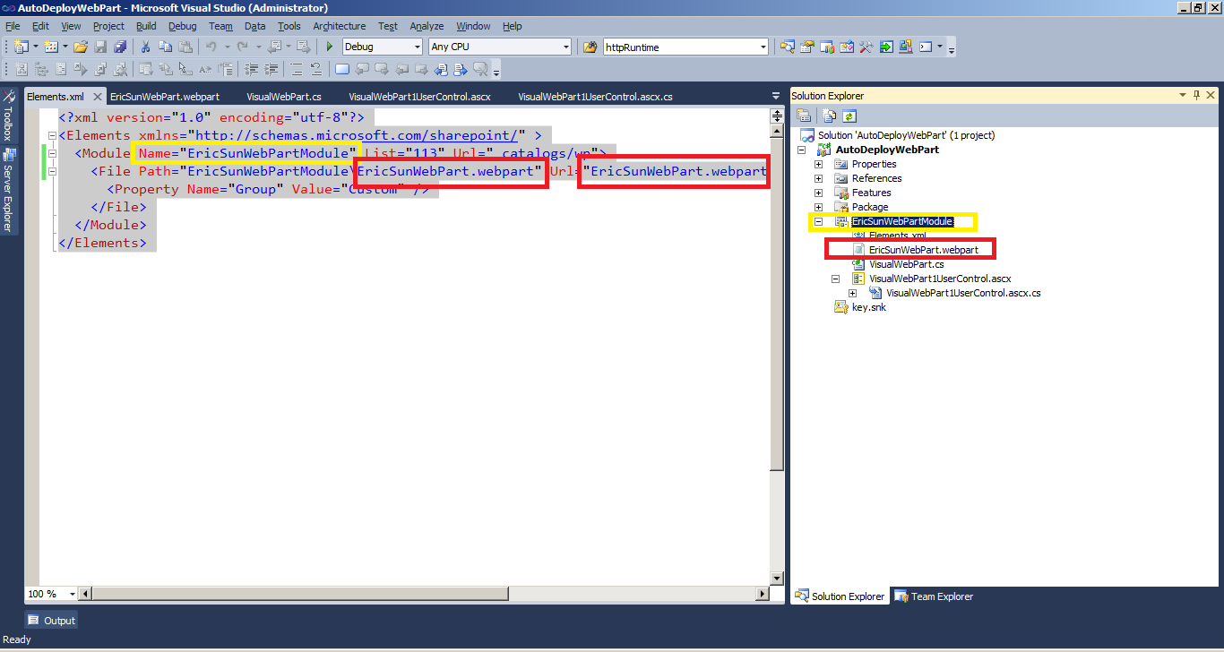The image size is (1224, 652).
Task: Switch to the VisualWebPart.cs editor tab
Action: click(x=285, y=96)
